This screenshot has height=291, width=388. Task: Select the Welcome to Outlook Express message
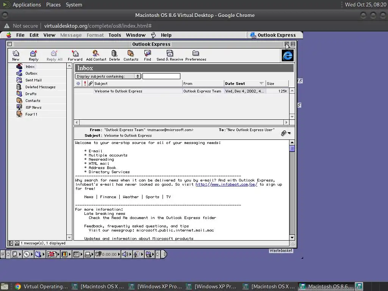click(x=181, y=91)
